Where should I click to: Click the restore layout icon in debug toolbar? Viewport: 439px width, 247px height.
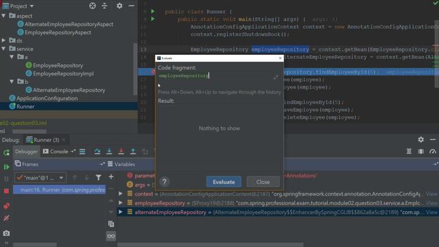[x=409, y=152]
